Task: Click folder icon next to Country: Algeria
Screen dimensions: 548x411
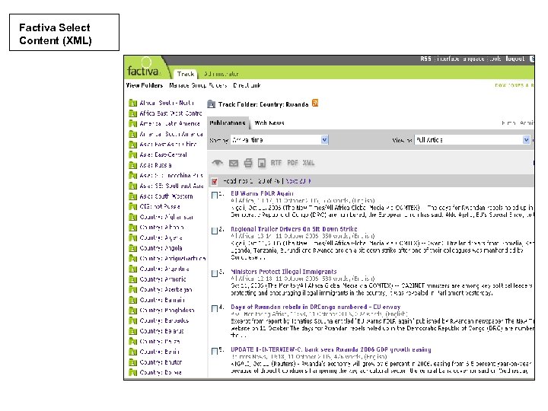Action: tap(132, 238)
